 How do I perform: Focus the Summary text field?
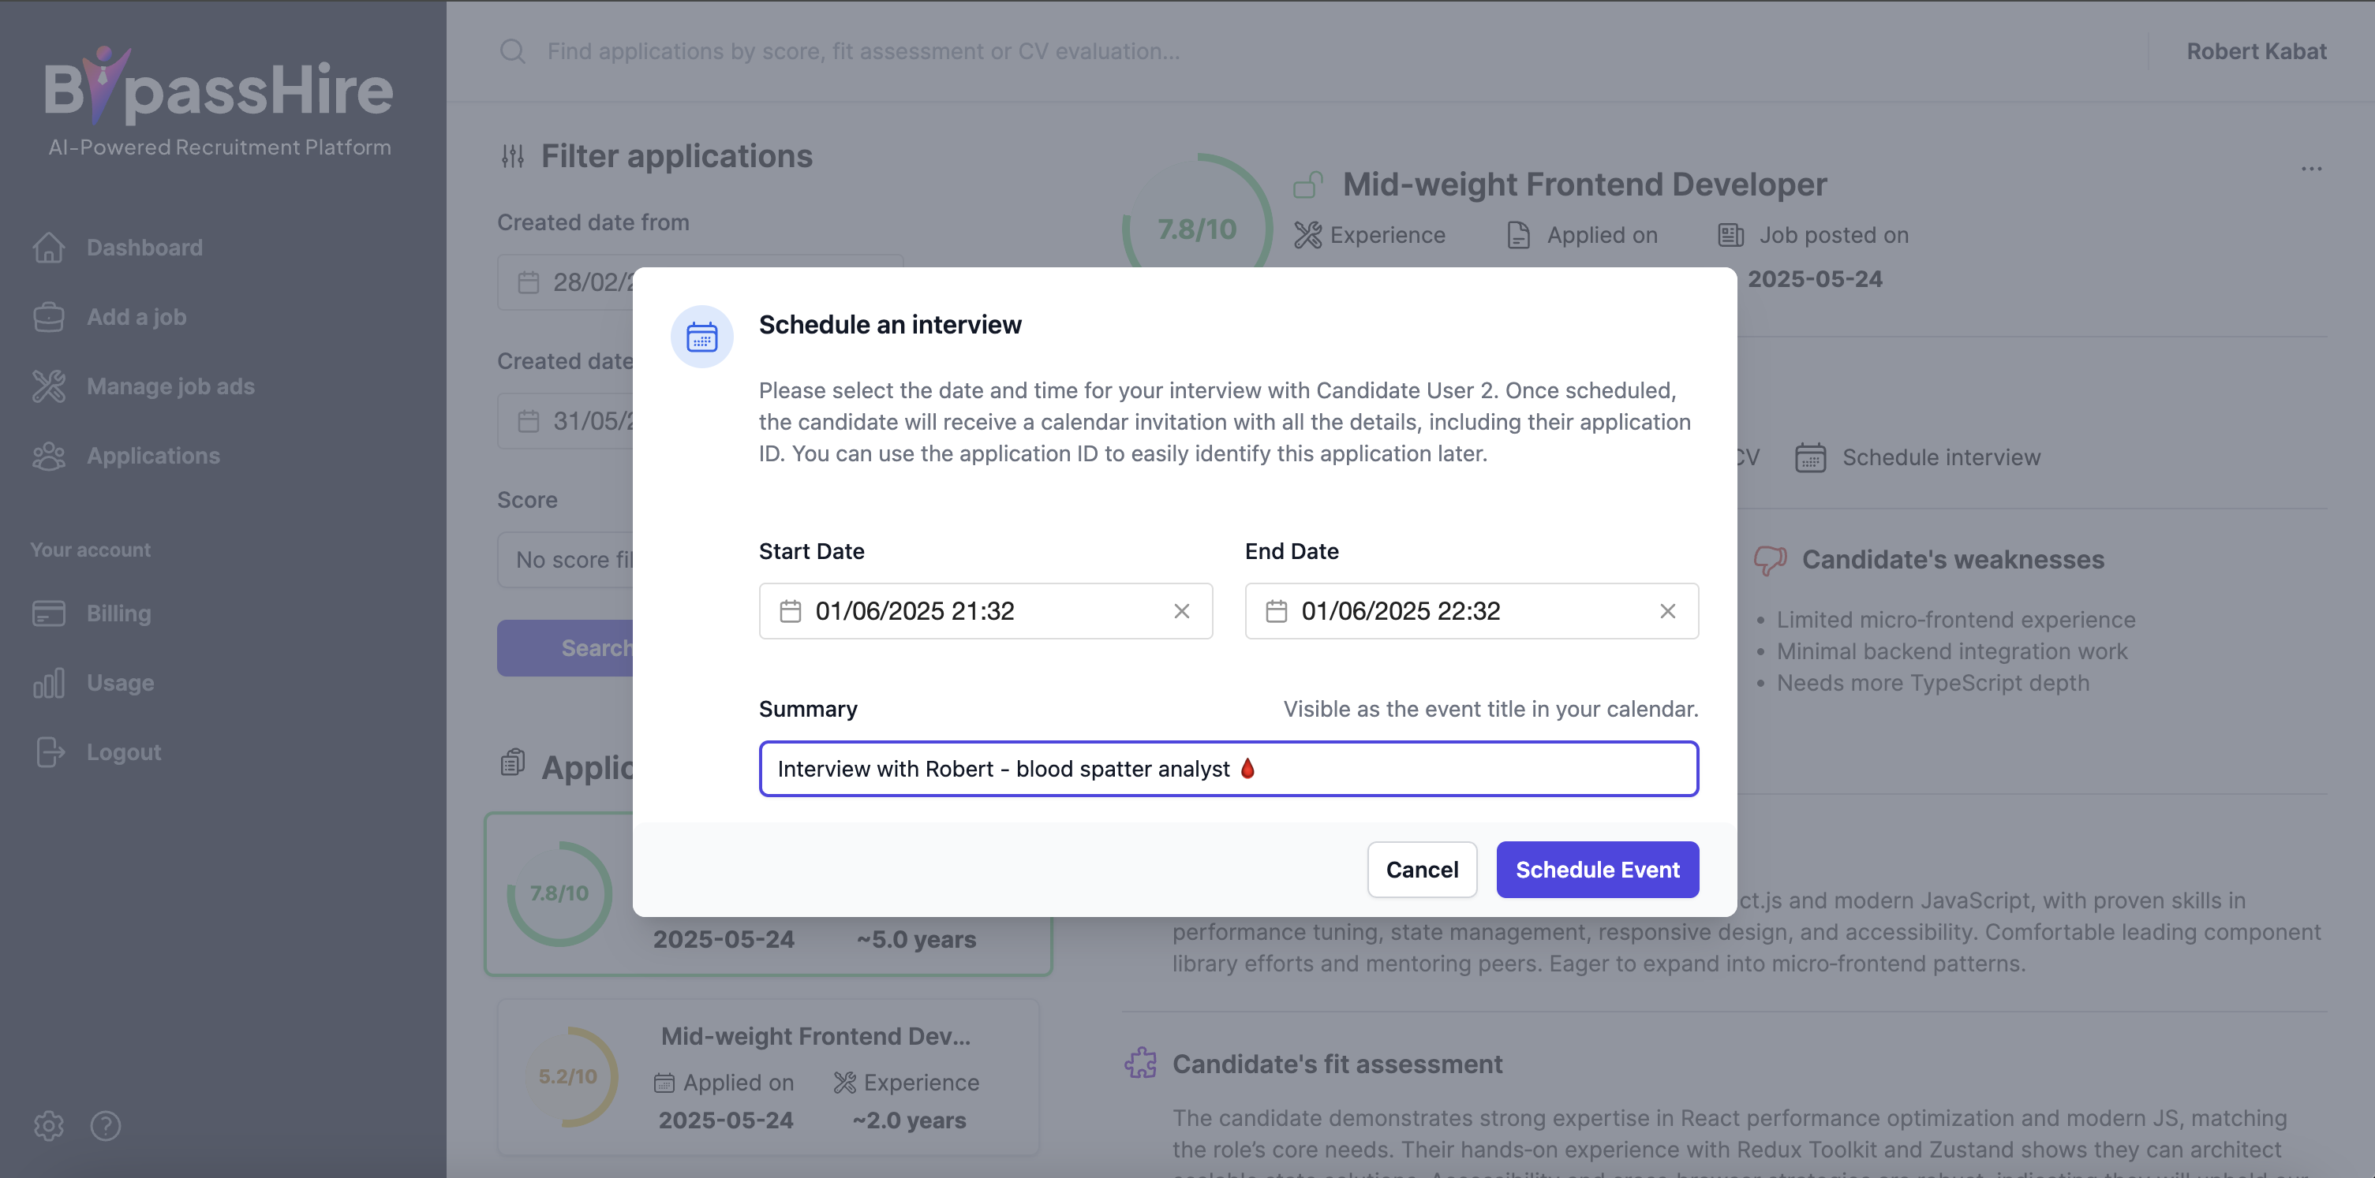(1228, 768)
